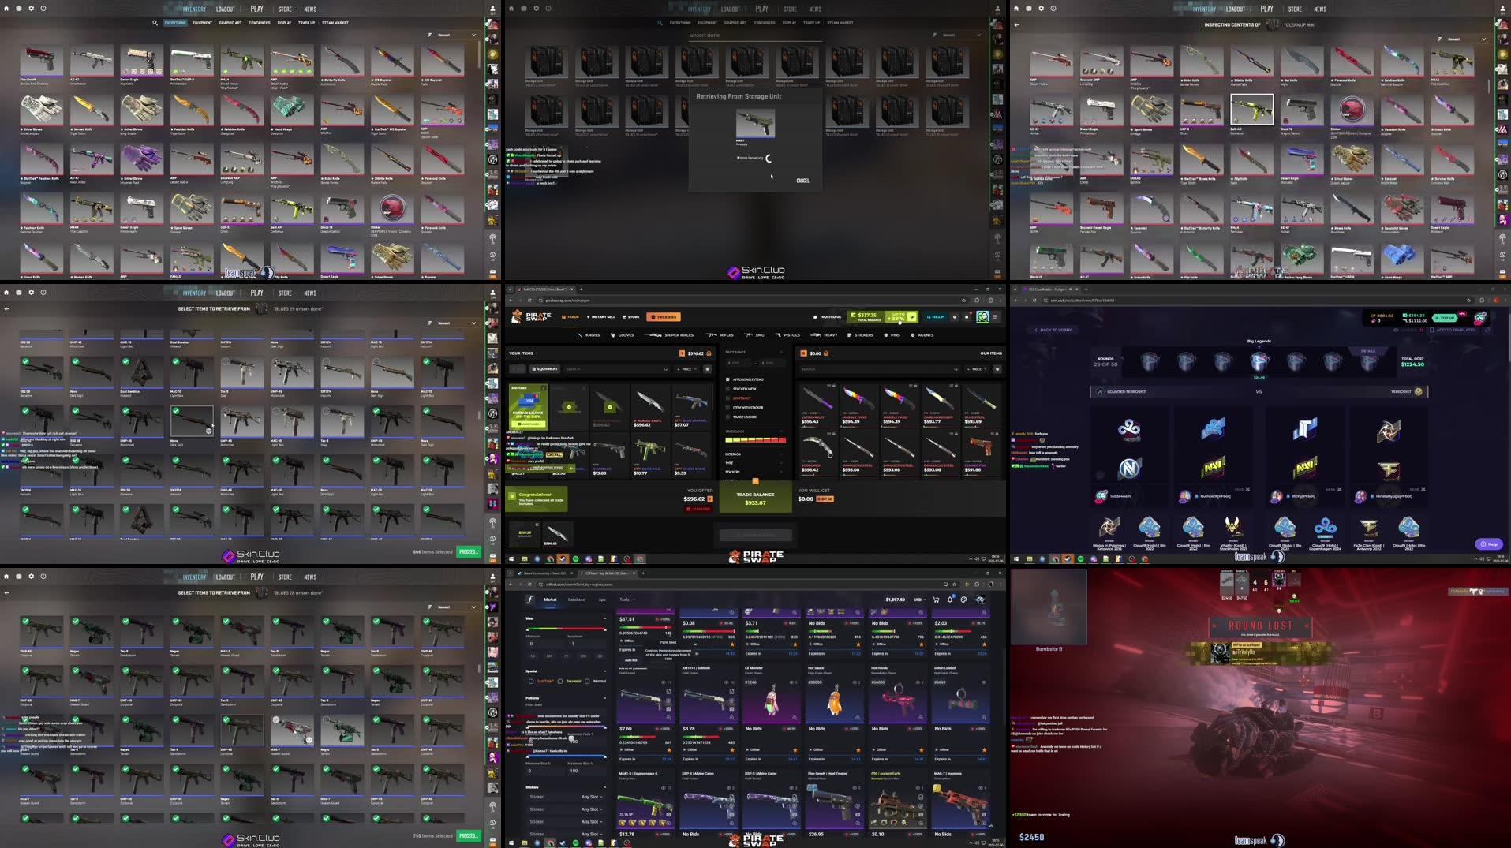1511x848 pixels.
Task: Click the skin.club Help chat bubble
Action: pos(1488,544)
